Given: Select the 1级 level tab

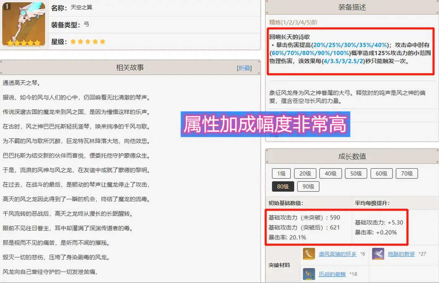Looking at the screenshot, I should pos(281,174).
